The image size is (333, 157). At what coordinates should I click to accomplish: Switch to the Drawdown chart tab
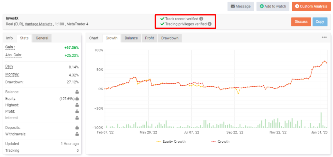pos(170,38)
